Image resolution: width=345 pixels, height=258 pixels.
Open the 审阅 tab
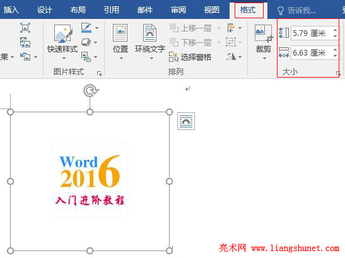tap(178, 10)
